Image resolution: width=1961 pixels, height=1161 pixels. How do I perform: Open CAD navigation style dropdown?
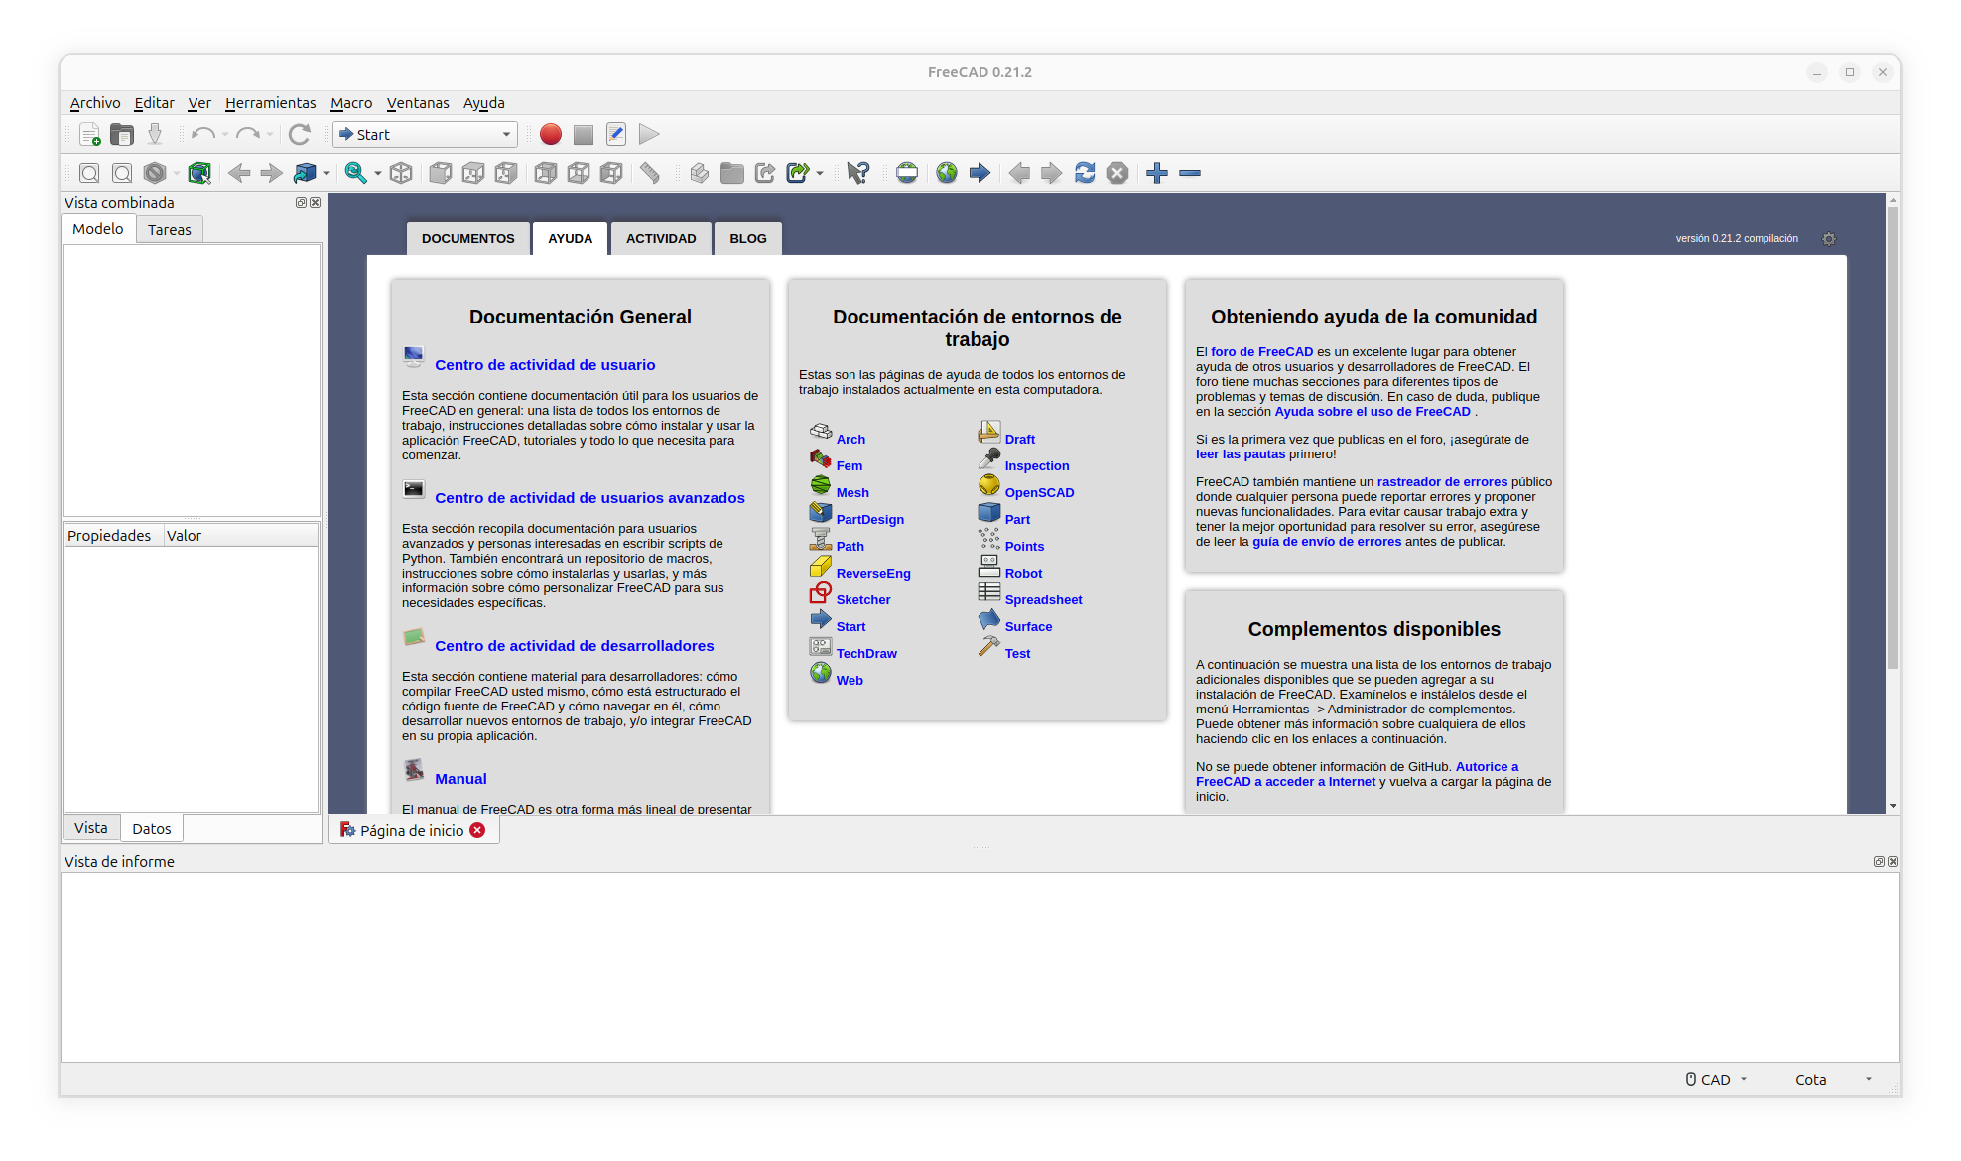click(x=1717, y=1079)
